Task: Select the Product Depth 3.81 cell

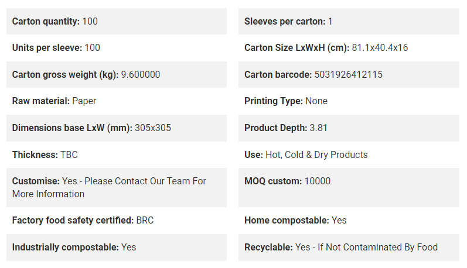Action: click(349, 128)
